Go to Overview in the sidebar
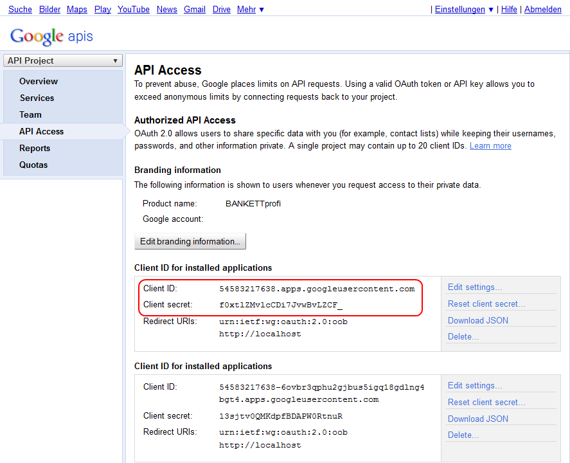 (39, 81)
